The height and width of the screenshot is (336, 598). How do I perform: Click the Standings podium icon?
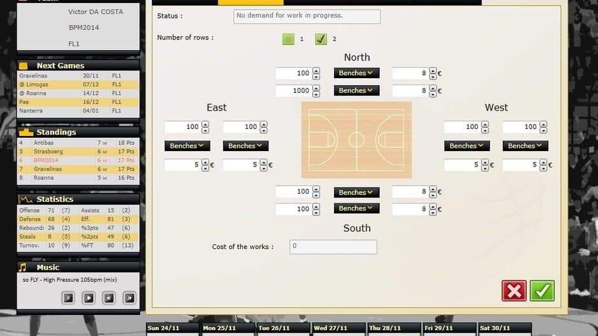pos(25,132)
